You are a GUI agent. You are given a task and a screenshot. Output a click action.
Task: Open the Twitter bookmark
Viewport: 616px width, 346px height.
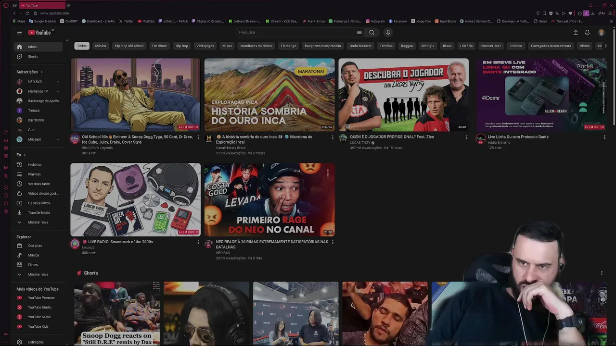(x=127, y=21)
